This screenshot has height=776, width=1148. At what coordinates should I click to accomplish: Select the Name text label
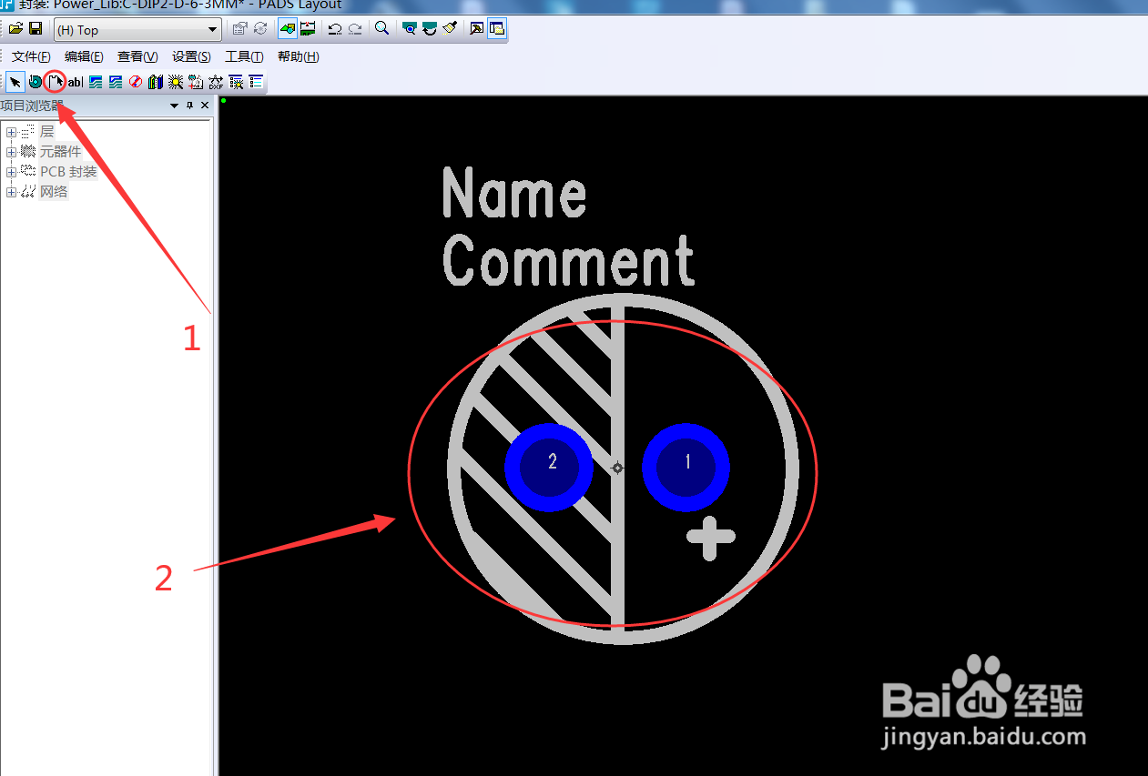tap(514, 193)
